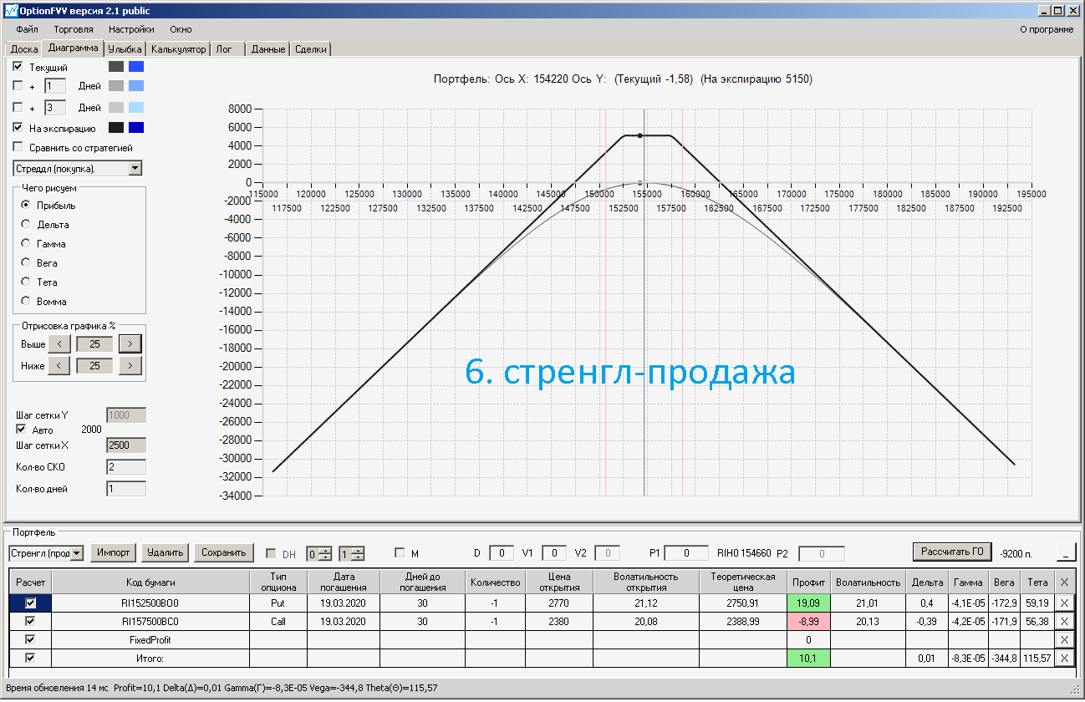
Task: Collapse the portfolio panel with underscore button
Action: pos(1066,552)
